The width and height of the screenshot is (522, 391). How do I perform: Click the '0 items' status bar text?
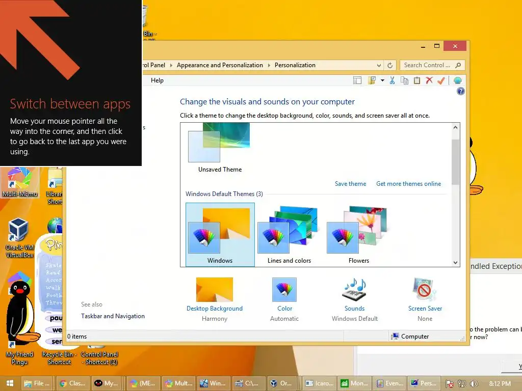(x=77, y=337)
